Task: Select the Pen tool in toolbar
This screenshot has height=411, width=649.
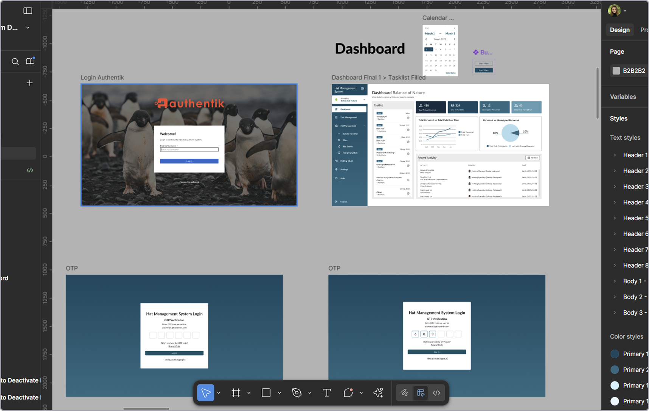Action: pyautogui.click(x=297, y=393)
